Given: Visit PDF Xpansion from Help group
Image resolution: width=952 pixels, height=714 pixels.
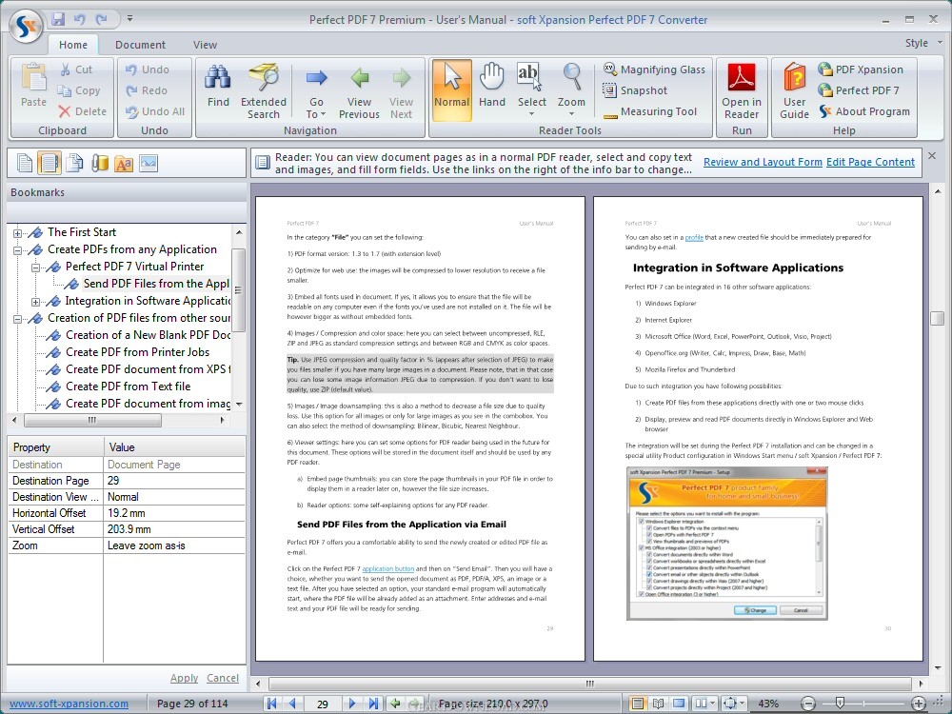Looking at the screenshot, I should click(861, 69).
